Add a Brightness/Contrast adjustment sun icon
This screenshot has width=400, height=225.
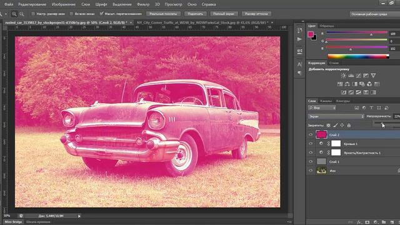tap(343, 76)
